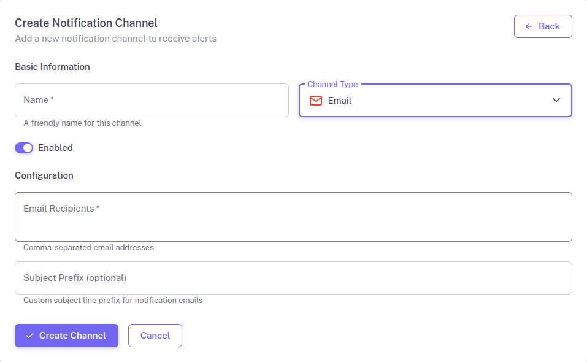Select the Configuration section header

point(44,175)
